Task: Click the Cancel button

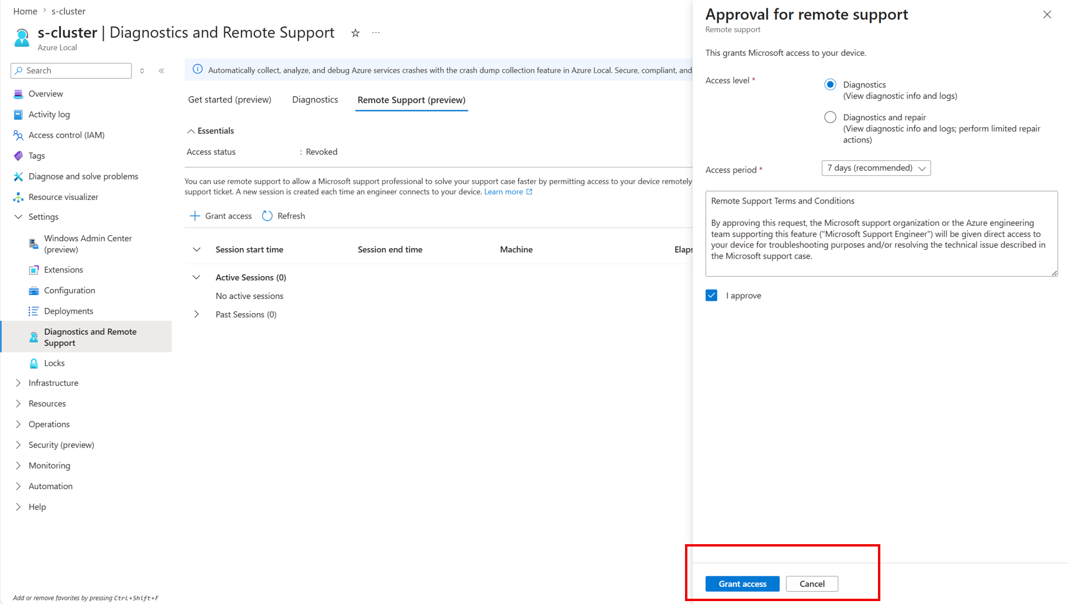Action: (x=812, y=584)
